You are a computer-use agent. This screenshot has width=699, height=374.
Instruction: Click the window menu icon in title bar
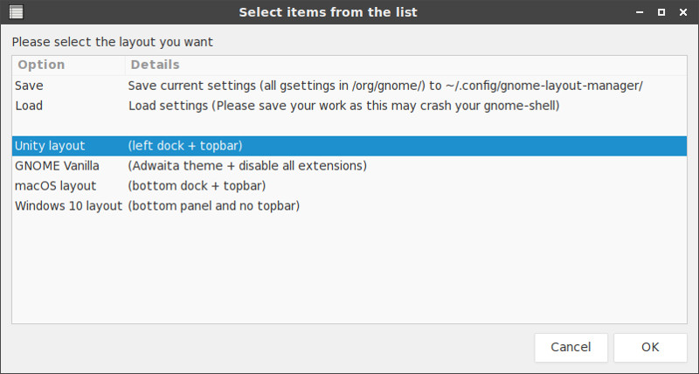(17, 12)
